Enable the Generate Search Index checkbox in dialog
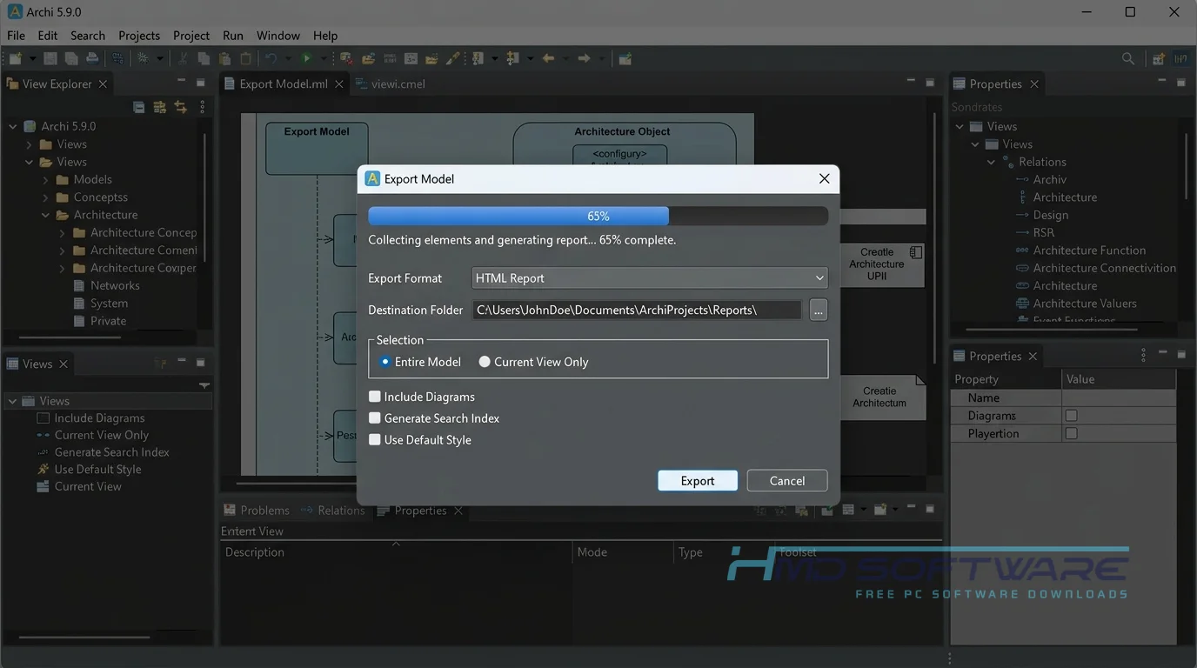Screen dimensions: 1197x668 click(x=375, y=418)
